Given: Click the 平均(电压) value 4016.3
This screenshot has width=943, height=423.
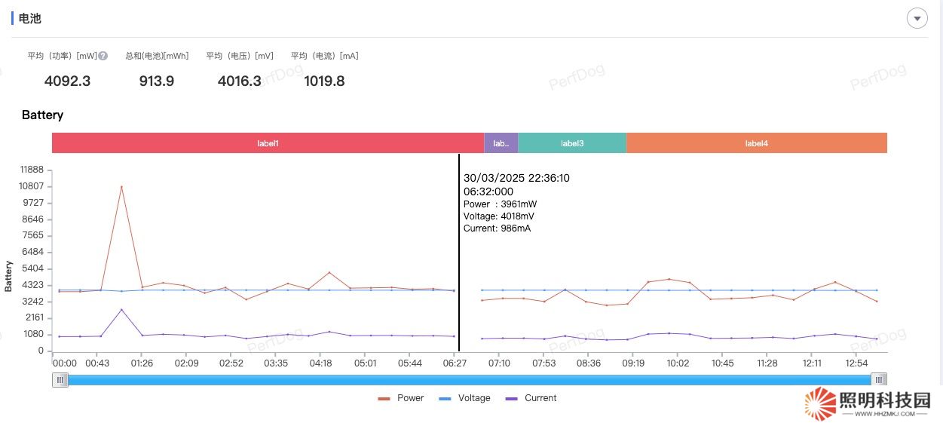Looking at the screenshot, I should point(239,81).
